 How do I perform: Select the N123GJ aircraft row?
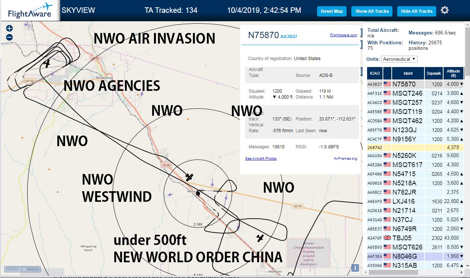[x=415, y=130]
